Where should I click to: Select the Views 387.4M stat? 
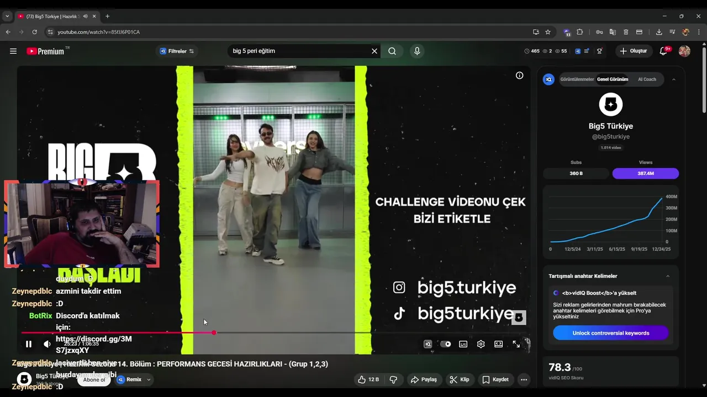pyautogui.click(x=645, y=173)
